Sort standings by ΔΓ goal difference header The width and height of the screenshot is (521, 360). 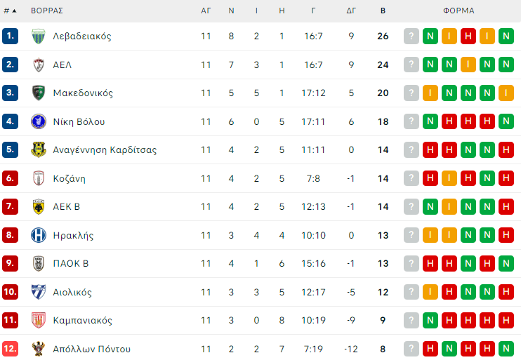pyautogui.click(x=351, y=11)
